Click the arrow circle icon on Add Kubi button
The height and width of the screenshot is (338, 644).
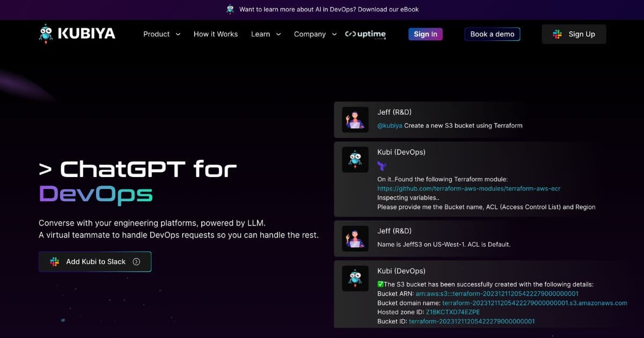pyautogui.click(x=136, y=262)
